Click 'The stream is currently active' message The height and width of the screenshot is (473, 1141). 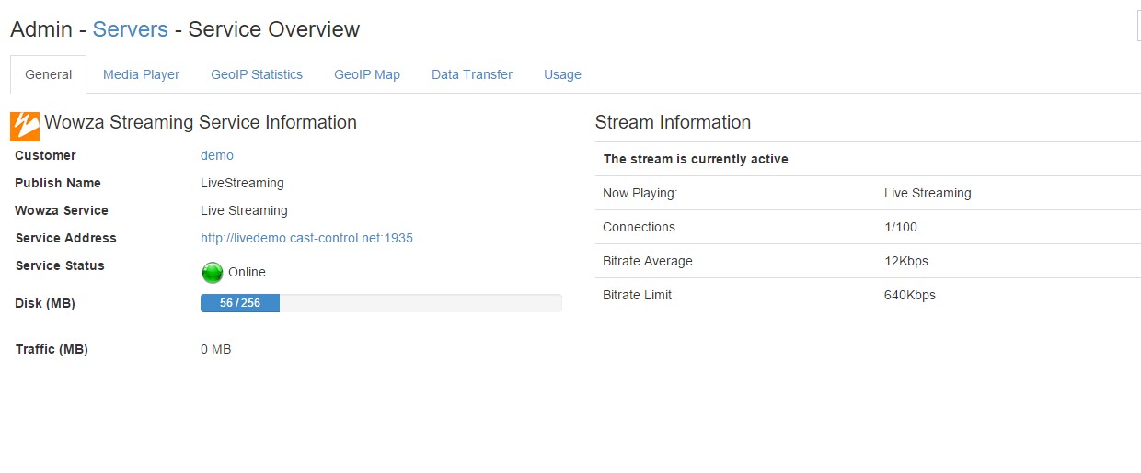[x=696, y=159]
